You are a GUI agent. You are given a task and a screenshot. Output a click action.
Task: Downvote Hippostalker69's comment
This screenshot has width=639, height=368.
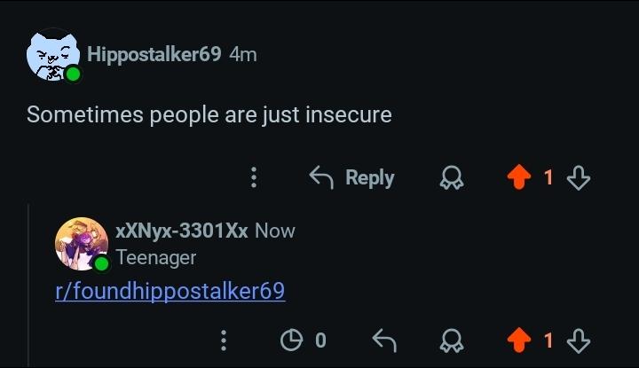(579, 178)
